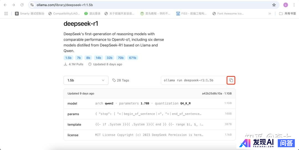The width and height of the screenshot is (299, 150).
Task: Open the apps grid in bookmarks bar
Action: coord(6,14)
